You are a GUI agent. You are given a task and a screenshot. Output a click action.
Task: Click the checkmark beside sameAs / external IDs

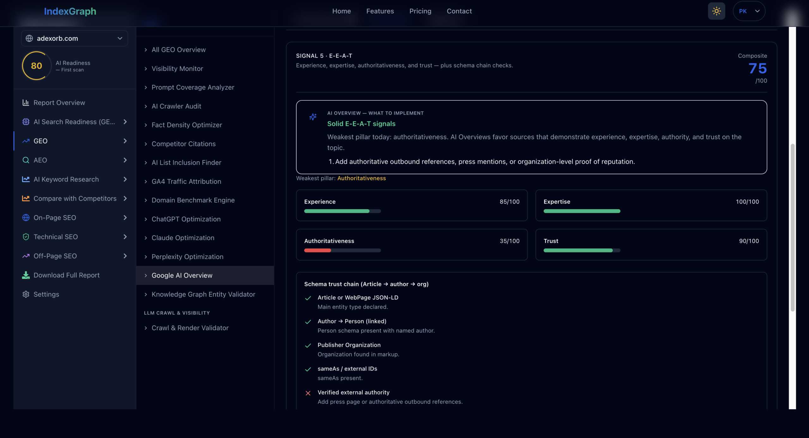308,369
